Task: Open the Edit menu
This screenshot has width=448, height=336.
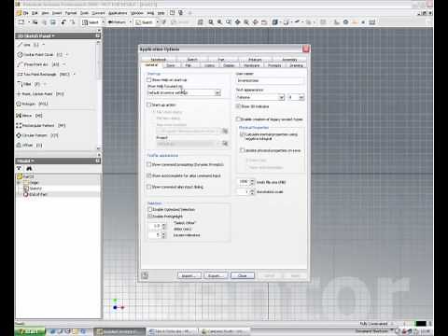Action: [35, 13]
